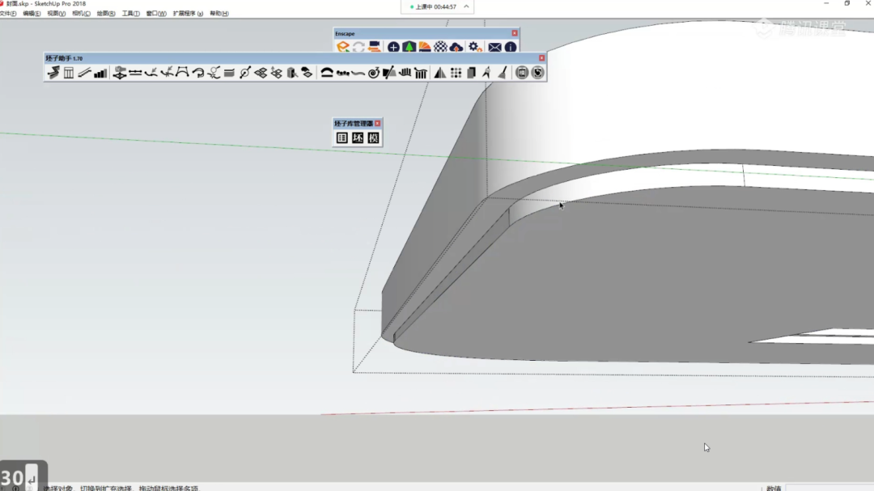Image resolution: width=874 pixels, height=491 pixels.
Task: Click the compass divider icon in 坯子助手
Action: (x=486, y=73)
